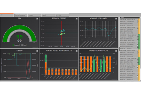Click the first green bar in Inspection Results
The width and height of the screenshot is (141, 95).
pos(94,66)
